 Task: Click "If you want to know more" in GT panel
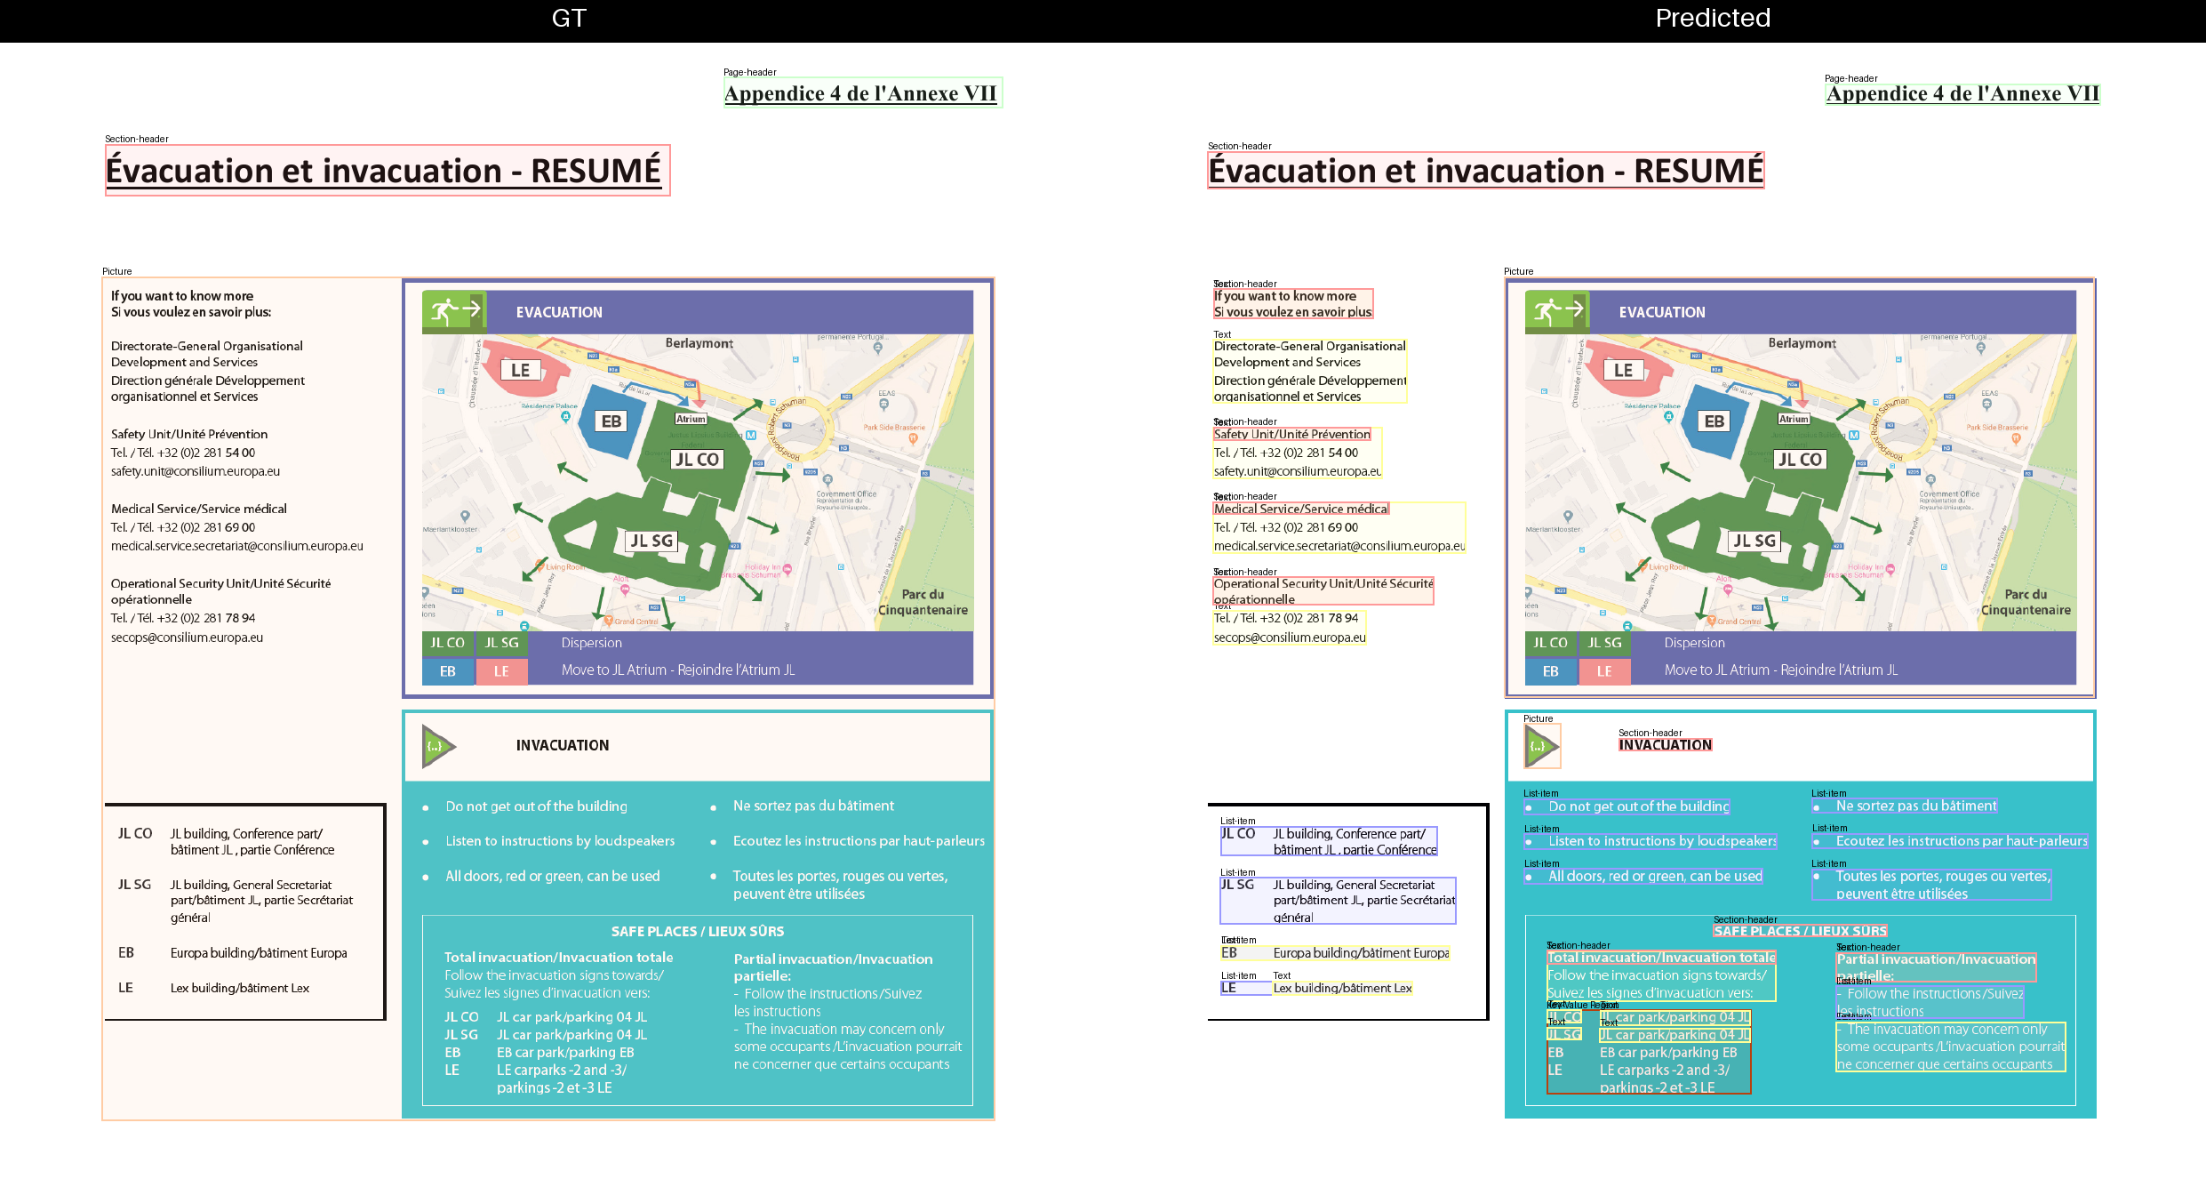tap(182, 296)
